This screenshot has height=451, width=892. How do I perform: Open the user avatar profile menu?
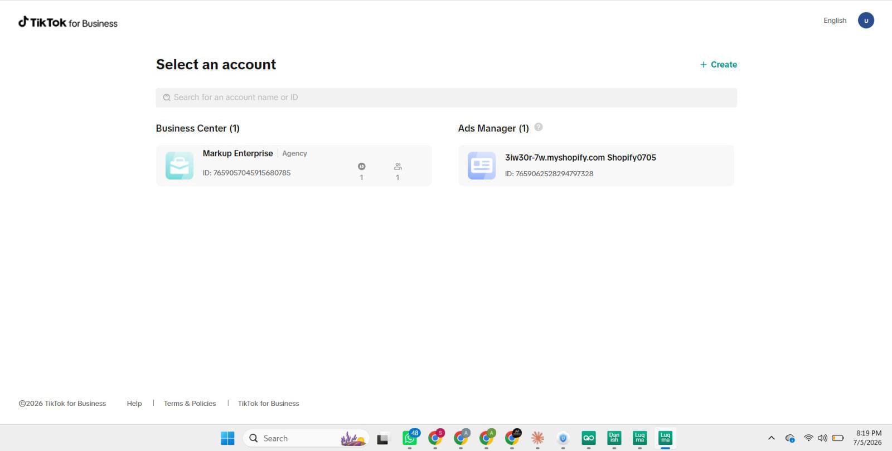[866, 21]
